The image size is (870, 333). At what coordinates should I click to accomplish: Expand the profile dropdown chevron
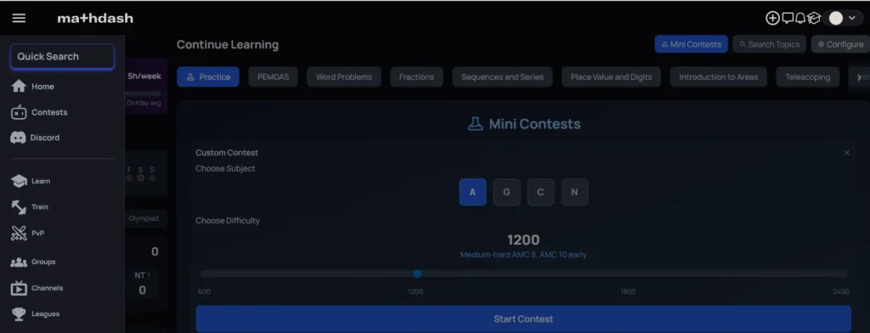[852, 19]
